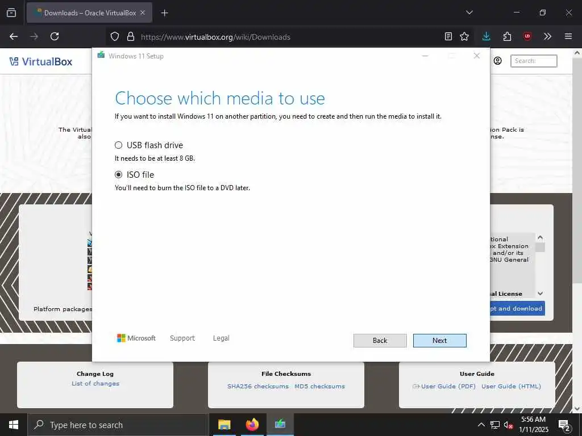Open the user account icon on VirtualBox page
The height and width of the screenshot is (436, 582).
click(x=498, y=61)
